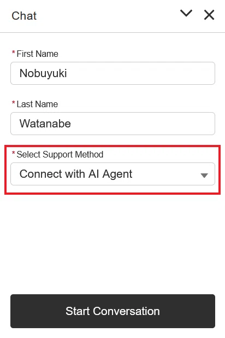Screen dimensions: 225x338
Task: Place cursor after Nobuyuki in the first field
Action: 68,73
